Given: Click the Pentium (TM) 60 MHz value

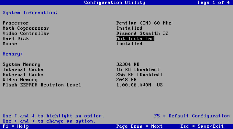Looking at the screenshot, I should [x=144, y=23].
